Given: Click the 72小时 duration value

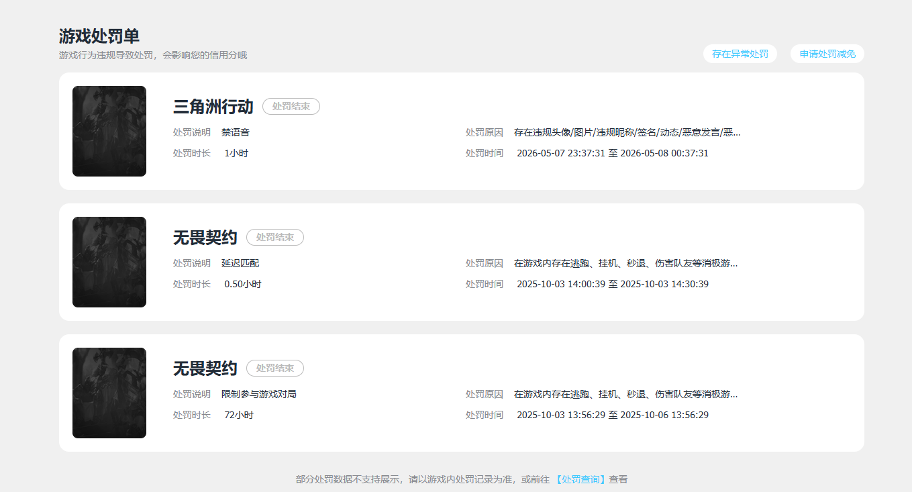Looking at the screenshot, I should pos(239,415).
